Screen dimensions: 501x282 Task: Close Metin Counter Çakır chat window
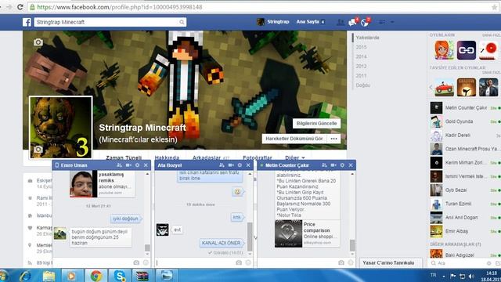click(x=351, y=165)
